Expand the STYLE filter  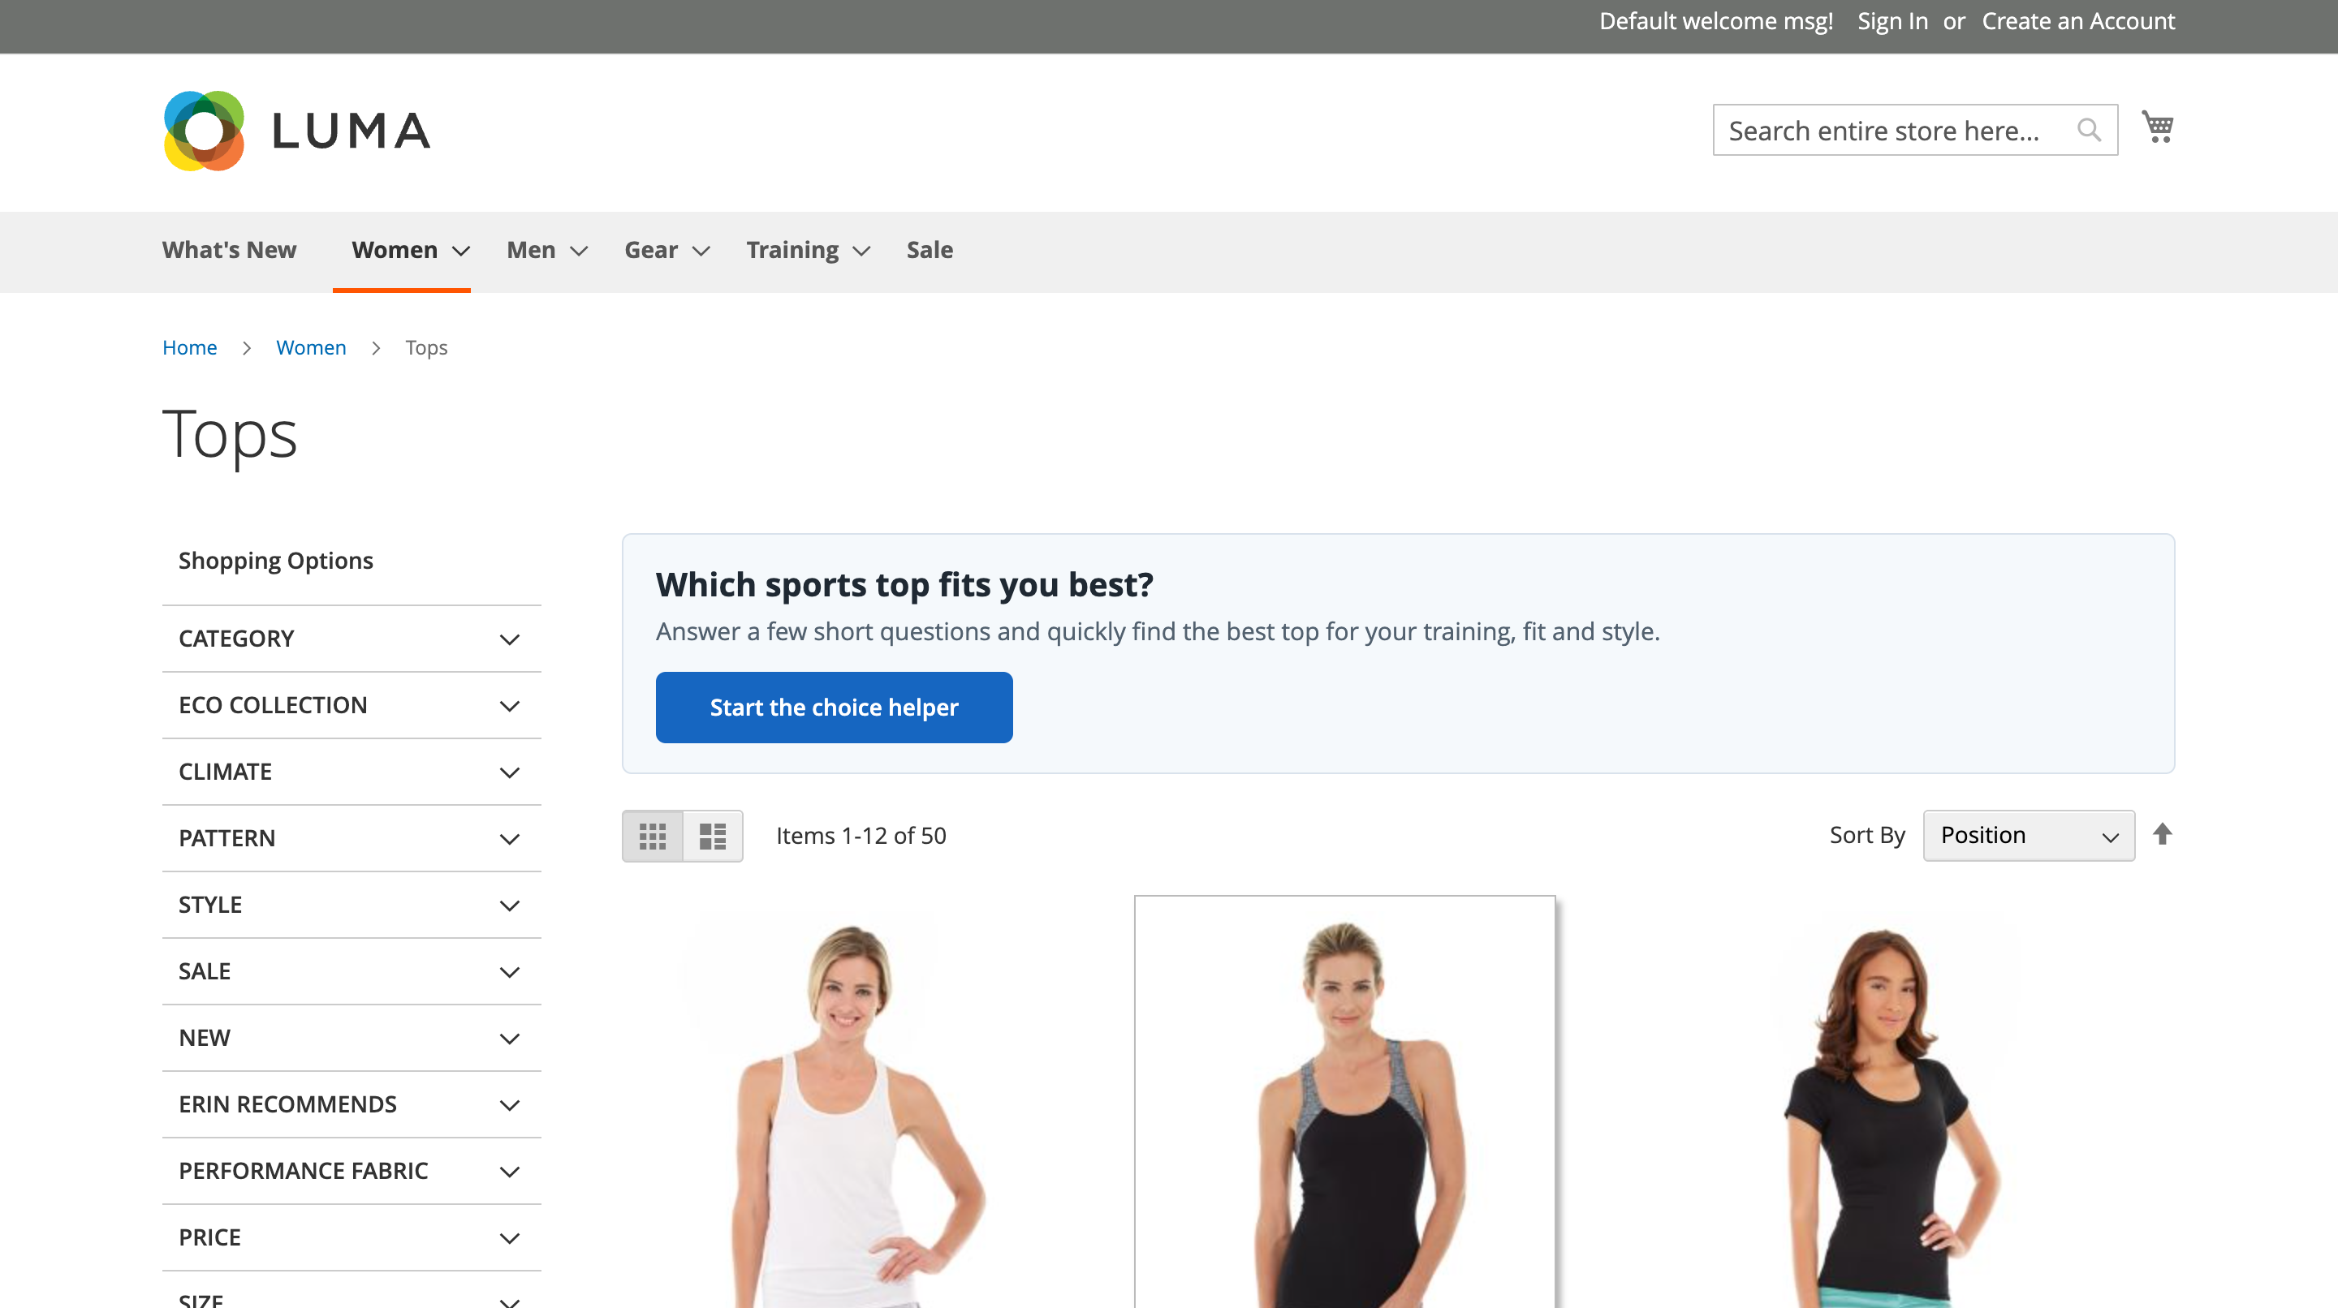click(352, 905)
